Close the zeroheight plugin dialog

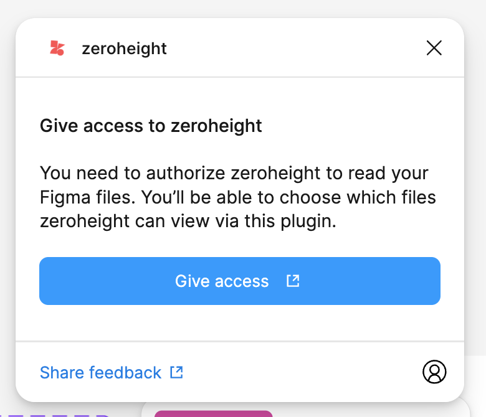(x=434, y=48)
